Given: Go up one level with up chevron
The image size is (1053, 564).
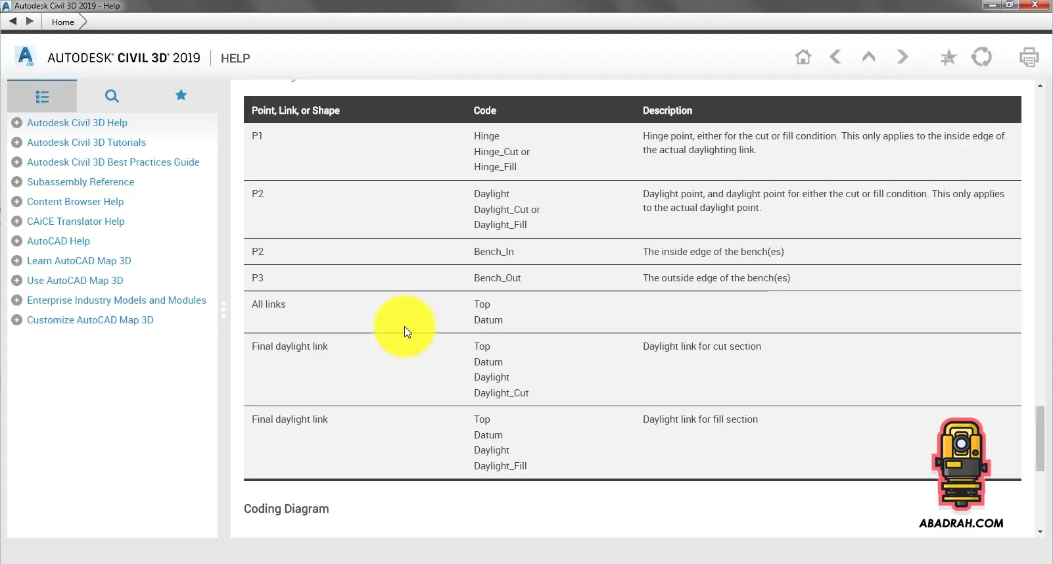Looking at the screenshot, I should click(868, 57).
